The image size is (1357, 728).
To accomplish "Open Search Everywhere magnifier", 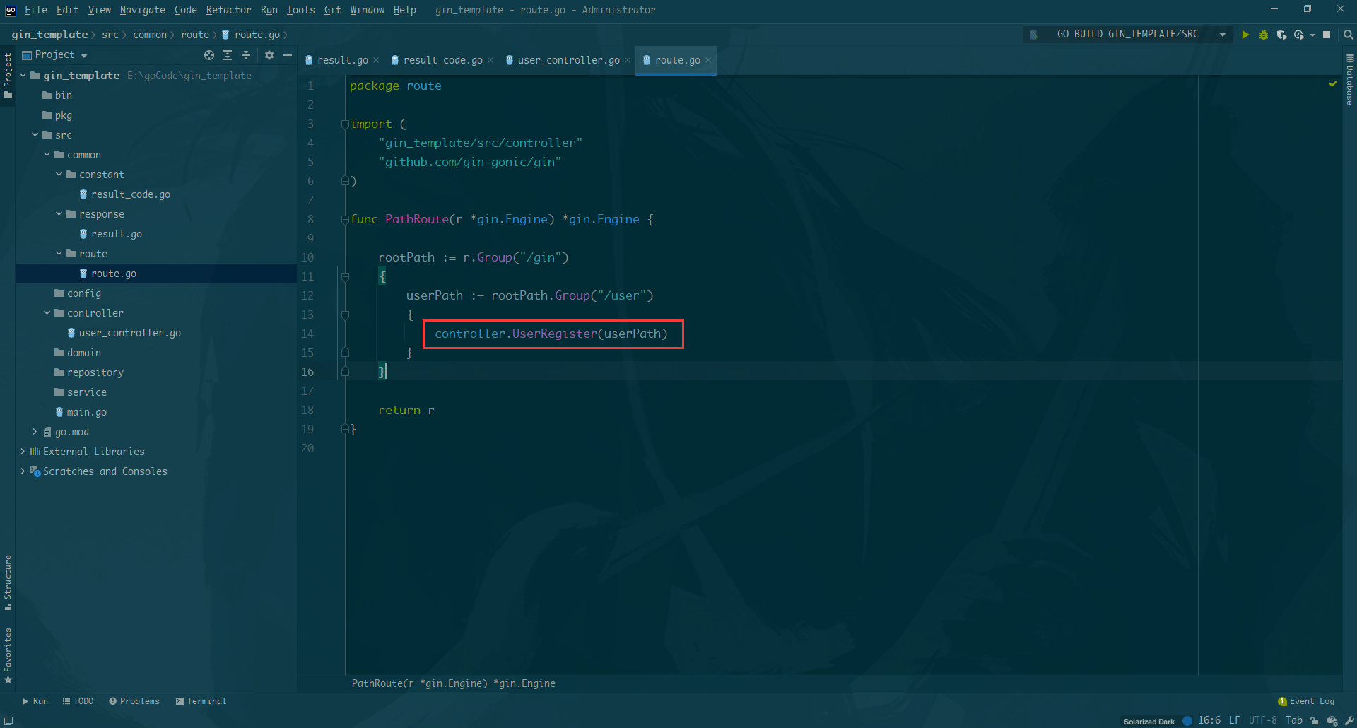I will [x=1348, y=35].
